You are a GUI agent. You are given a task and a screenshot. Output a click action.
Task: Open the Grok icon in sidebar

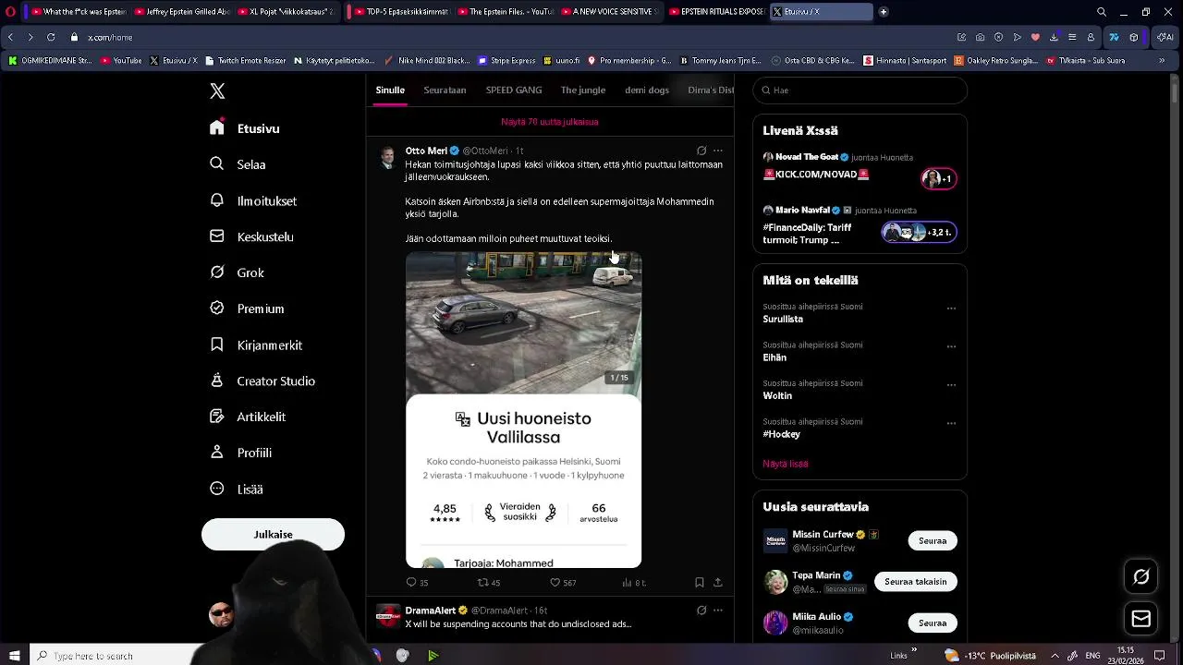tap(217, 272)
